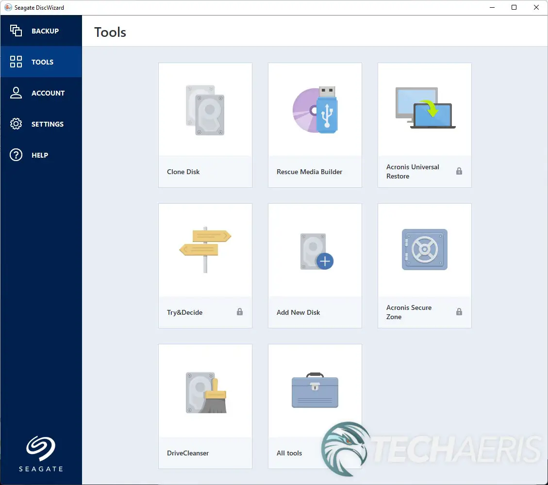Minimize the Seagate DiscWizard window

click(x=492, y=7)
